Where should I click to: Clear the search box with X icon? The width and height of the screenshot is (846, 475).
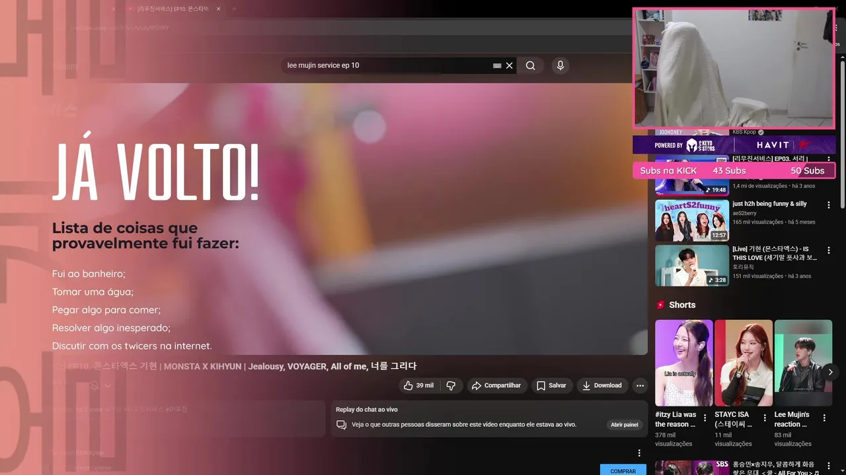point(510,65)
